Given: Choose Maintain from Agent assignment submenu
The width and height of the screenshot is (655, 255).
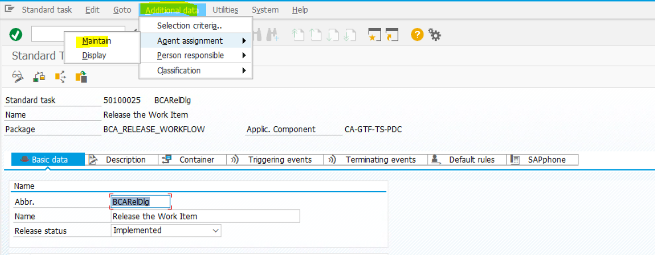Looking at the screenshot, I should [96, 41].
